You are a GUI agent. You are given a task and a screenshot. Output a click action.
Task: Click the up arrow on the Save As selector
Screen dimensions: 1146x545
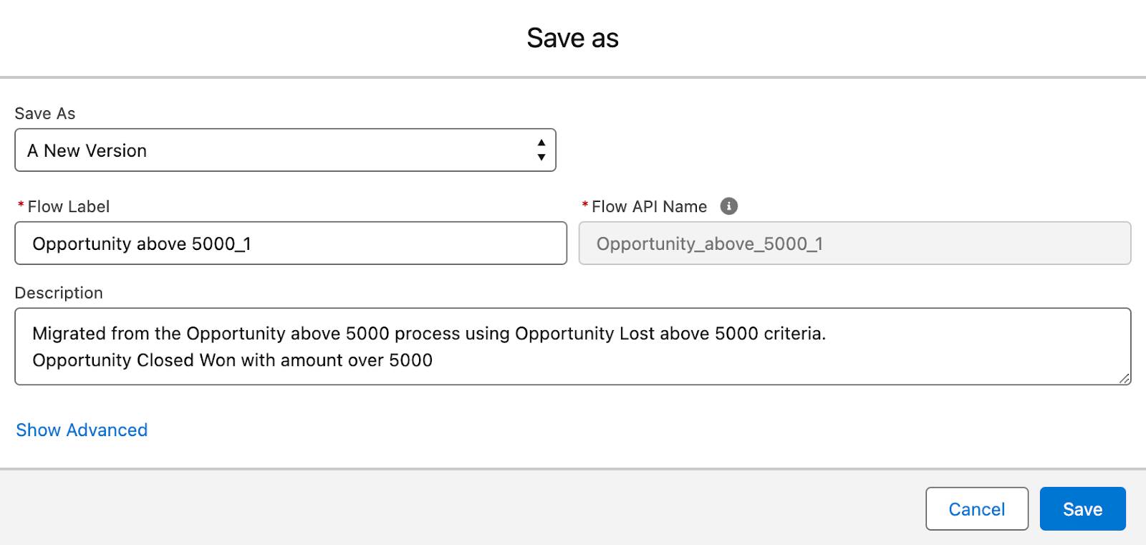(542, 144)
